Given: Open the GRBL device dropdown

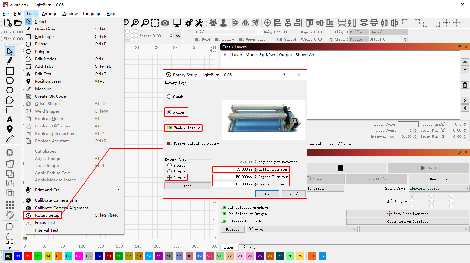Looking at the screenshot, I should pos(414,229).
